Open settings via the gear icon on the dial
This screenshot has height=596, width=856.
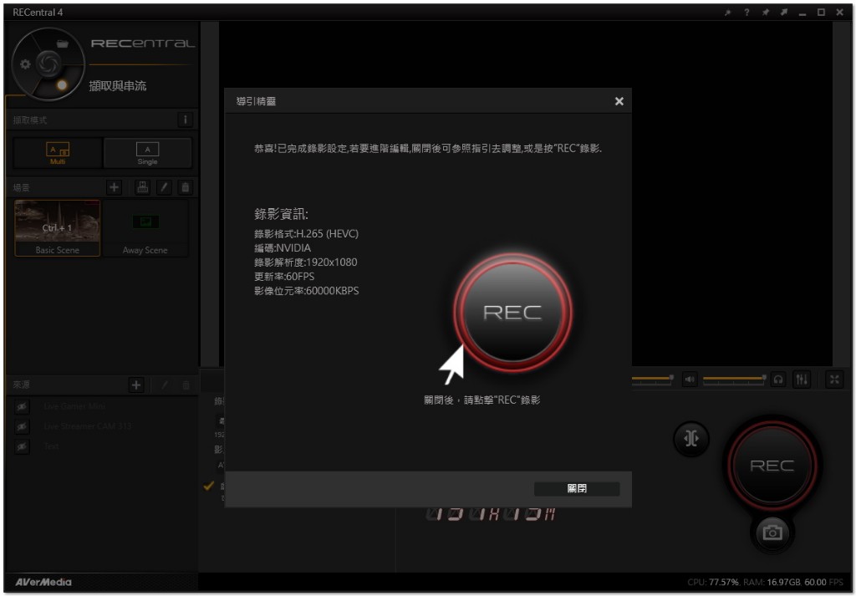coord(25,64)
